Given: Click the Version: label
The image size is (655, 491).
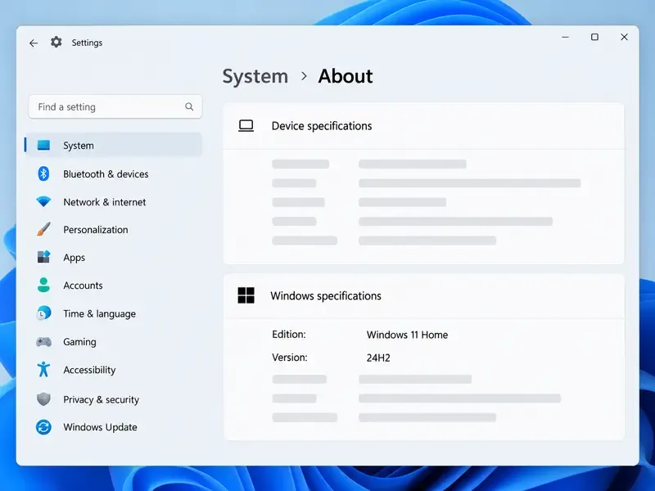Looking at the screenshot, I should (x=290, y=358).
